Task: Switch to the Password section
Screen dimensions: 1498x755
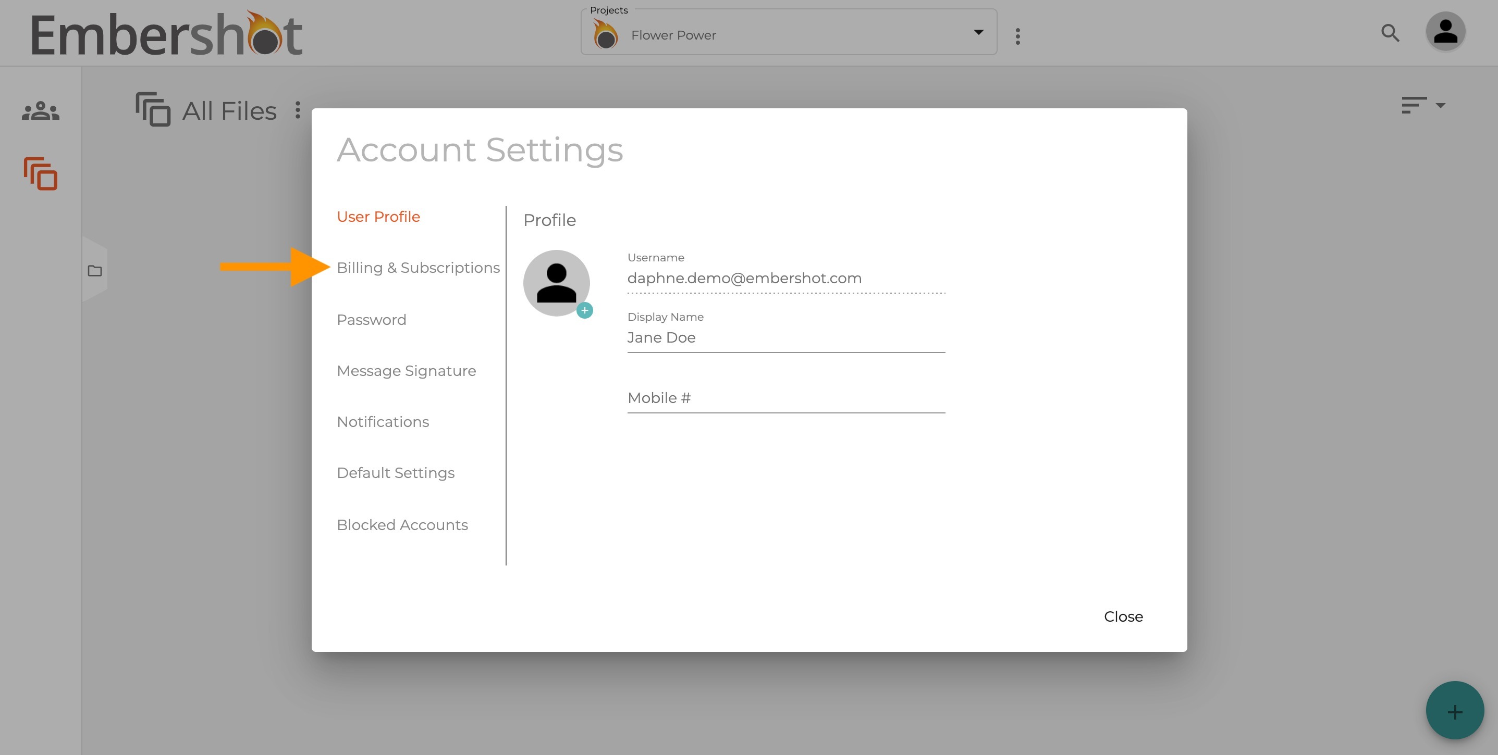Action: coord(372,319)
